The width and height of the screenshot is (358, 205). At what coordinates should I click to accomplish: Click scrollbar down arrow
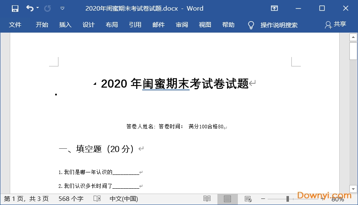click(353, 189)
